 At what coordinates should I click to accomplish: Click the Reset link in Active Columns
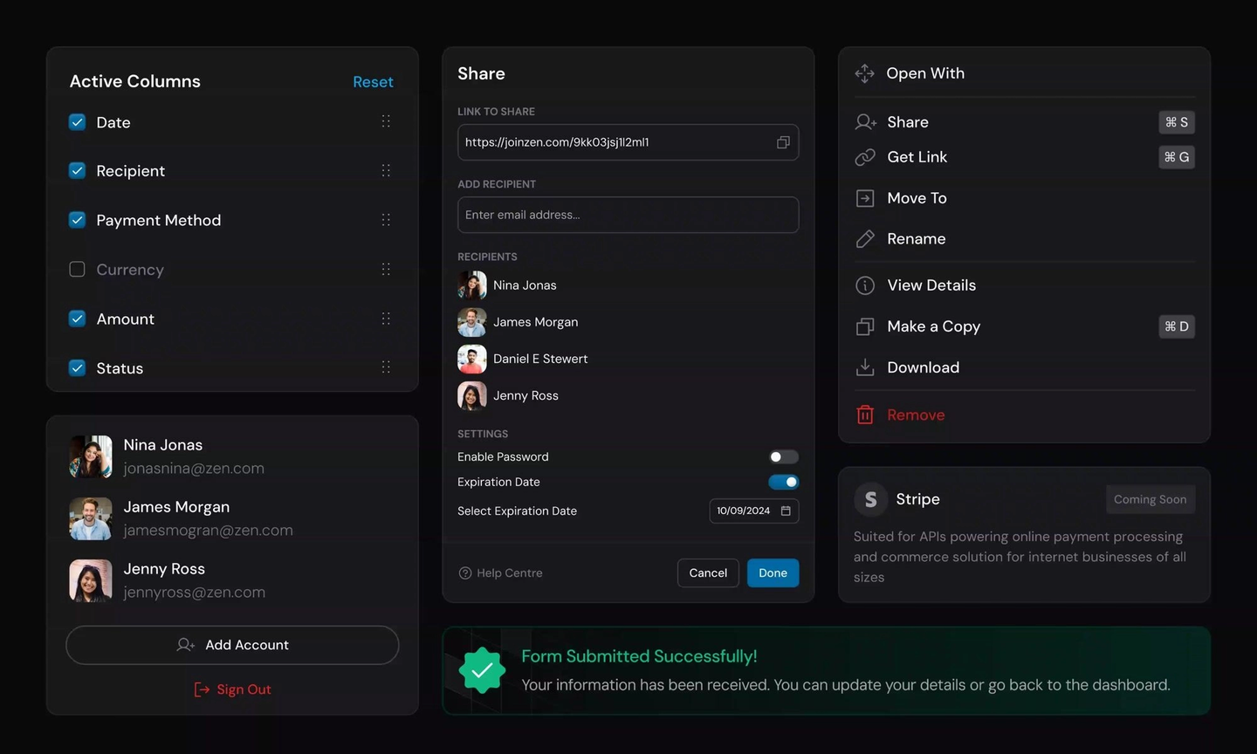tap(373, 82)
